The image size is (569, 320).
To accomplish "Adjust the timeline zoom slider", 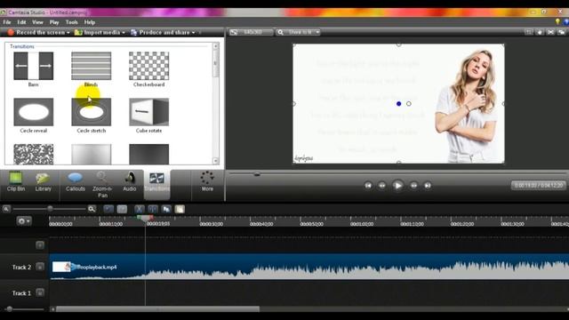I will click(50, 209).
